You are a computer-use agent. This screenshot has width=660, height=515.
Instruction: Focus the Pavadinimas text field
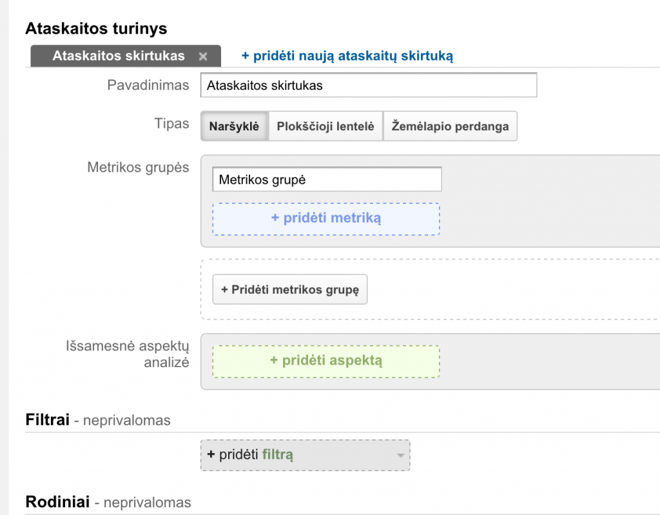click(x=368, y=85)
